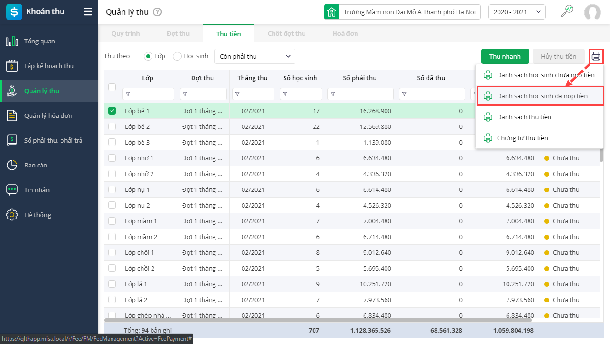Image resolution: width=610 pixels, height=344 pixels.
Task: Choose Danh sách học sinh đã nộp tiền
Action: 542,96
